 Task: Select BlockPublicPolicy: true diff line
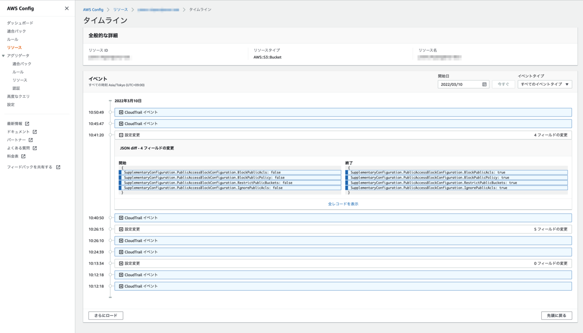point(456,178)
